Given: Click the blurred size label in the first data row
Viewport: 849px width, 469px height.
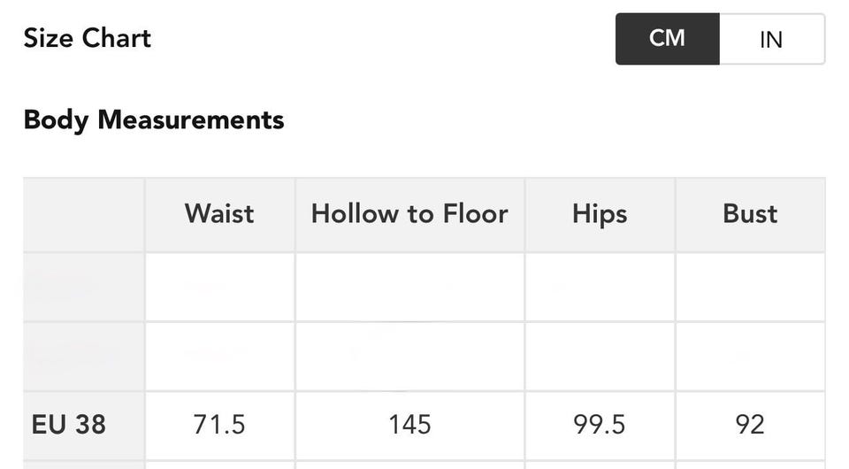Looking at the screenshot, I should pos(84,287).
